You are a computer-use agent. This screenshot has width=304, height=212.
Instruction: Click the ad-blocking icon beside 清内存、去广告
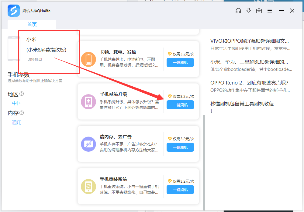[88, 144]
